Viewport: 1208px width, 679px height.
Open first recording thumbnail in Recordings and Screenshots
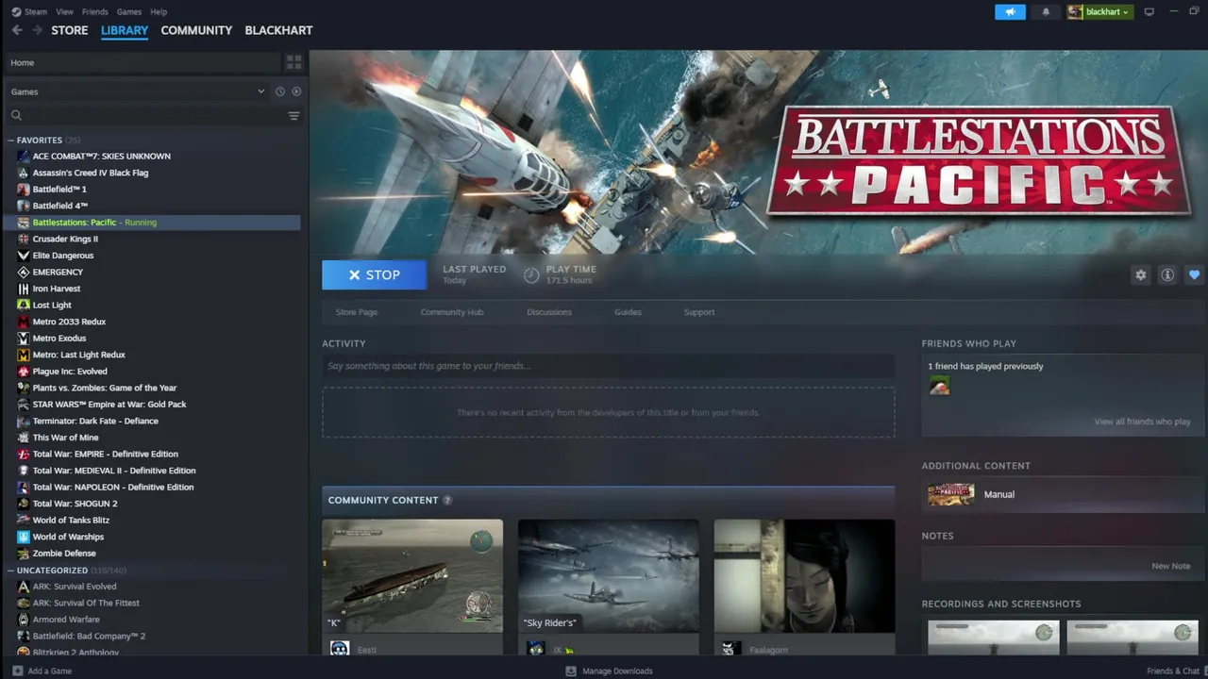tap(993, 637)
